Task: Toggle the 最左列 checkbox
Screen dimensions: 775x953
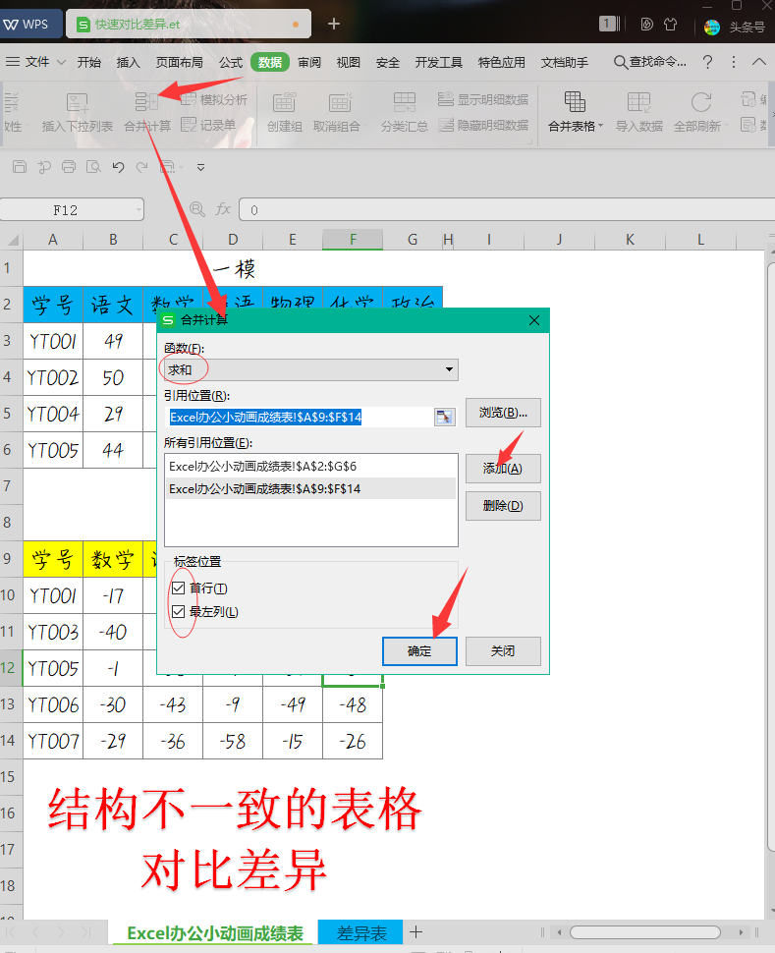Action: click(178, 611)
